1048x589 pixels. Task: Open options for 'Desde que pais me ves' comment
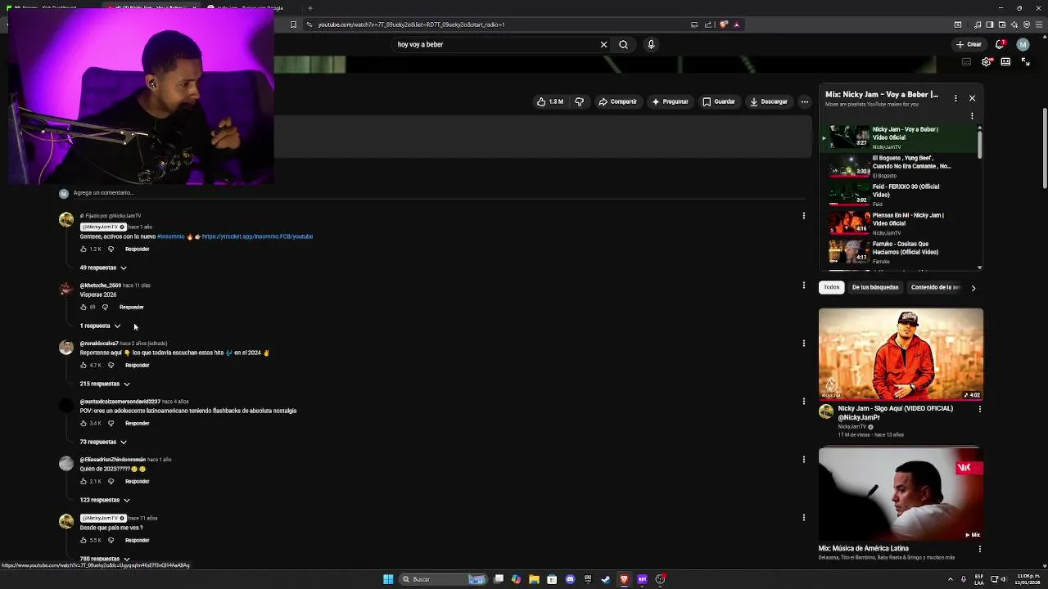803,517
